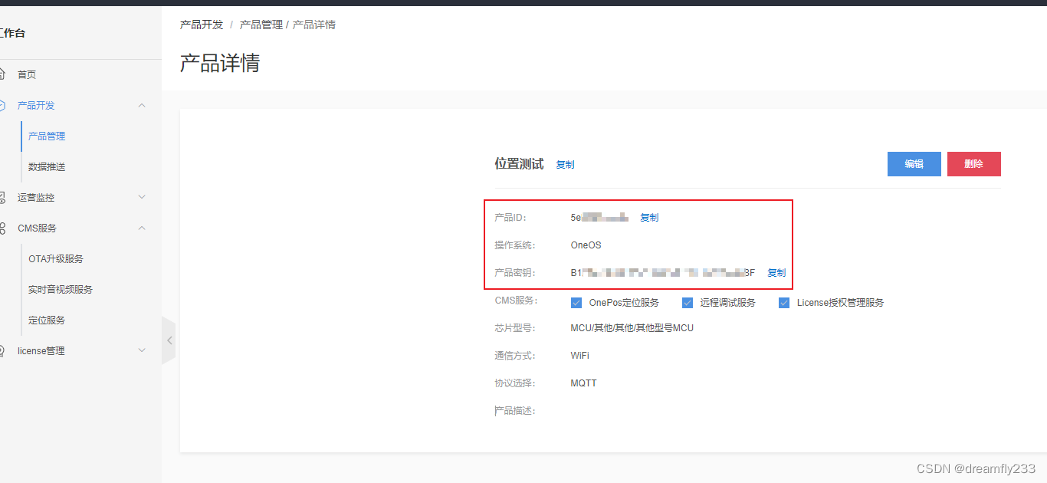This screenshot has height=483, width=1047.
Task: Expand the license管理 sidebar section
Action: tap(141, 350)
